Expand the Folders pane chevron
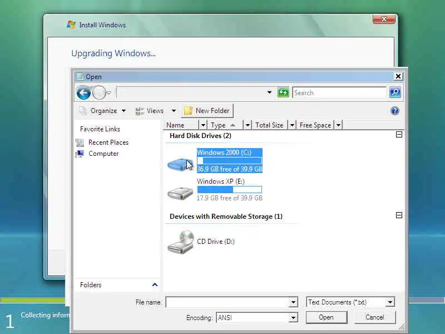Viewport: 445px width, 334px height. coord(155,284)
